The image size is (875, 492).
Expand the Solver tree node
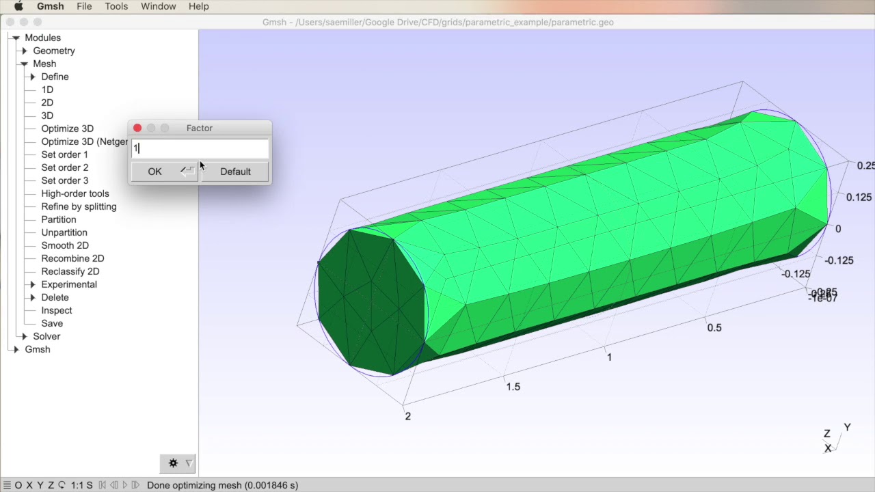pyautogui.click(x=25, y=337)
